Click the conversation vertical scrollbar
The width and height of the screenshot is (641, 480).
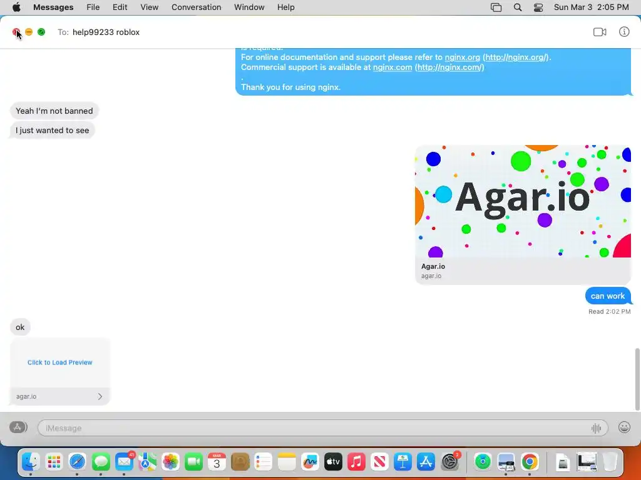(637, 379)
